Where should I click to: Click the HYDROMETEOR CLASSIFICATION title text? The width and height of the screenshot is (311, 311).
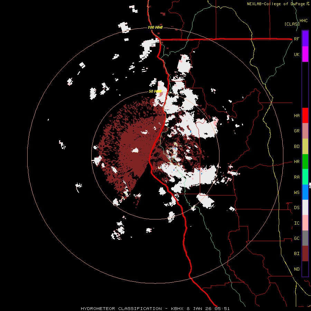(x=121, y=309)
